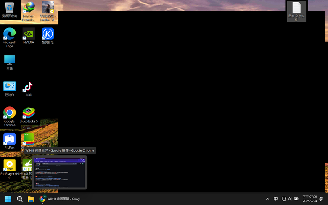Launch 抖音 TikTok shortcut

[x=29, y=89]
